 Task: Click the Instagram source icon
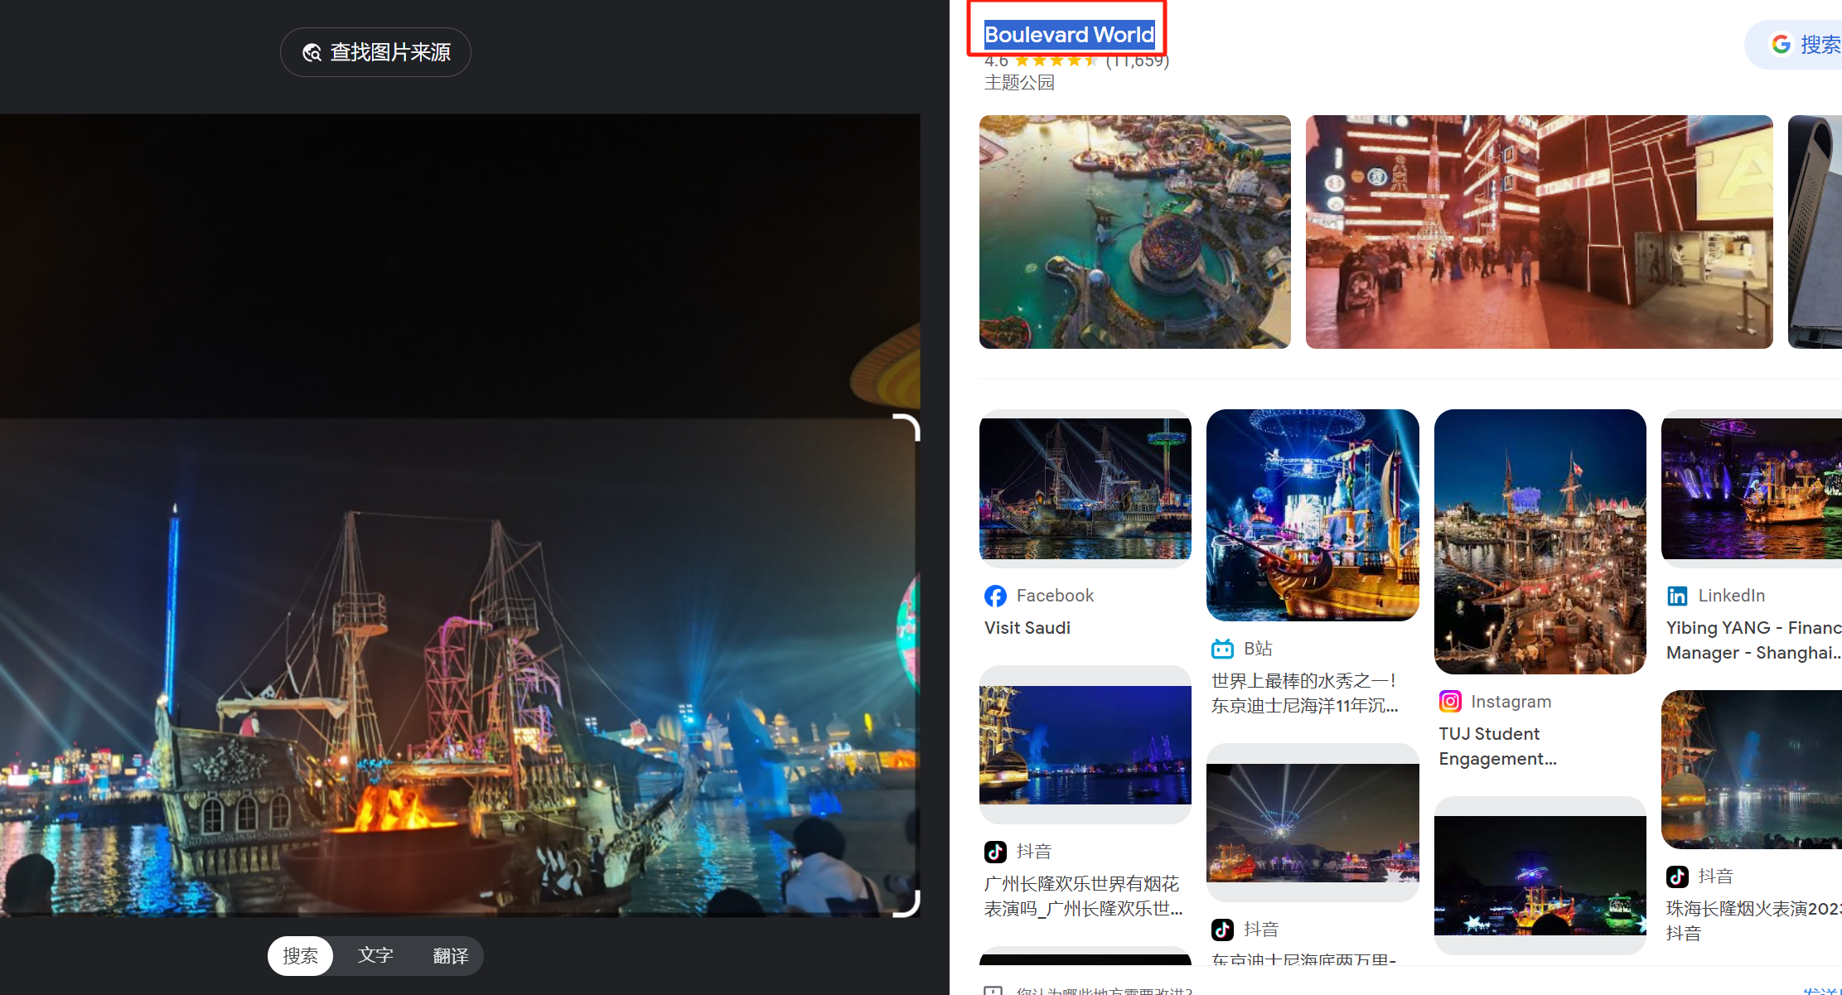1450,702
